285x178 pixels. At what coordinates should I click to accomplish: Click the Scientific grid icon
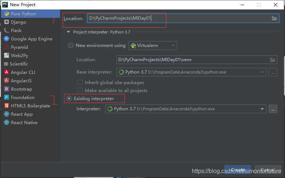pyautogui.click(x=6, y=64)
